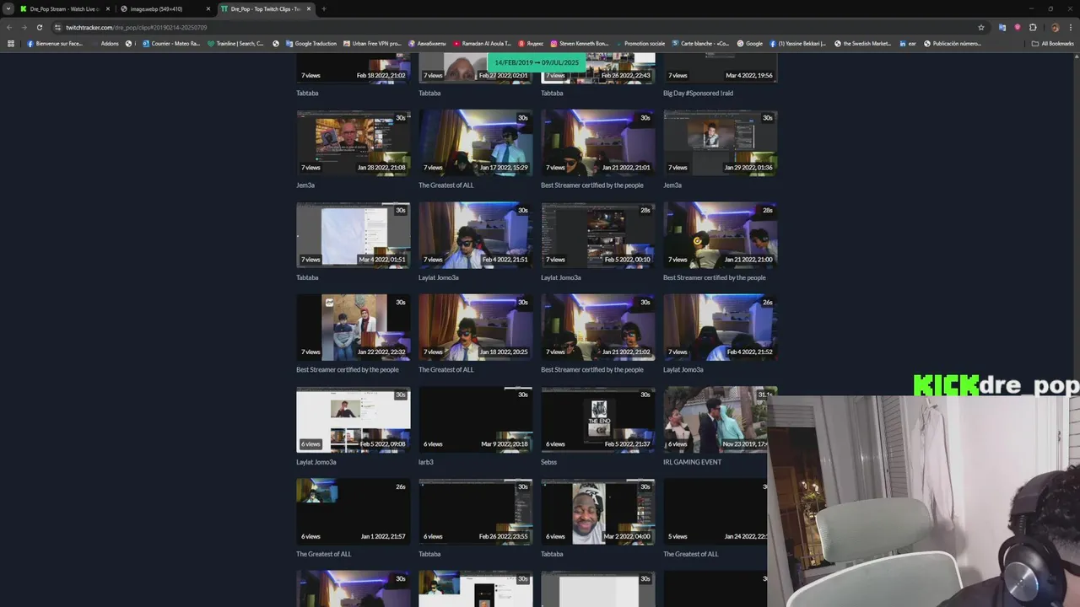1080x607 pixels.
Task: Play Tabtaba clip from Feb 26 2022, 23:55
Action: point(476,512)
